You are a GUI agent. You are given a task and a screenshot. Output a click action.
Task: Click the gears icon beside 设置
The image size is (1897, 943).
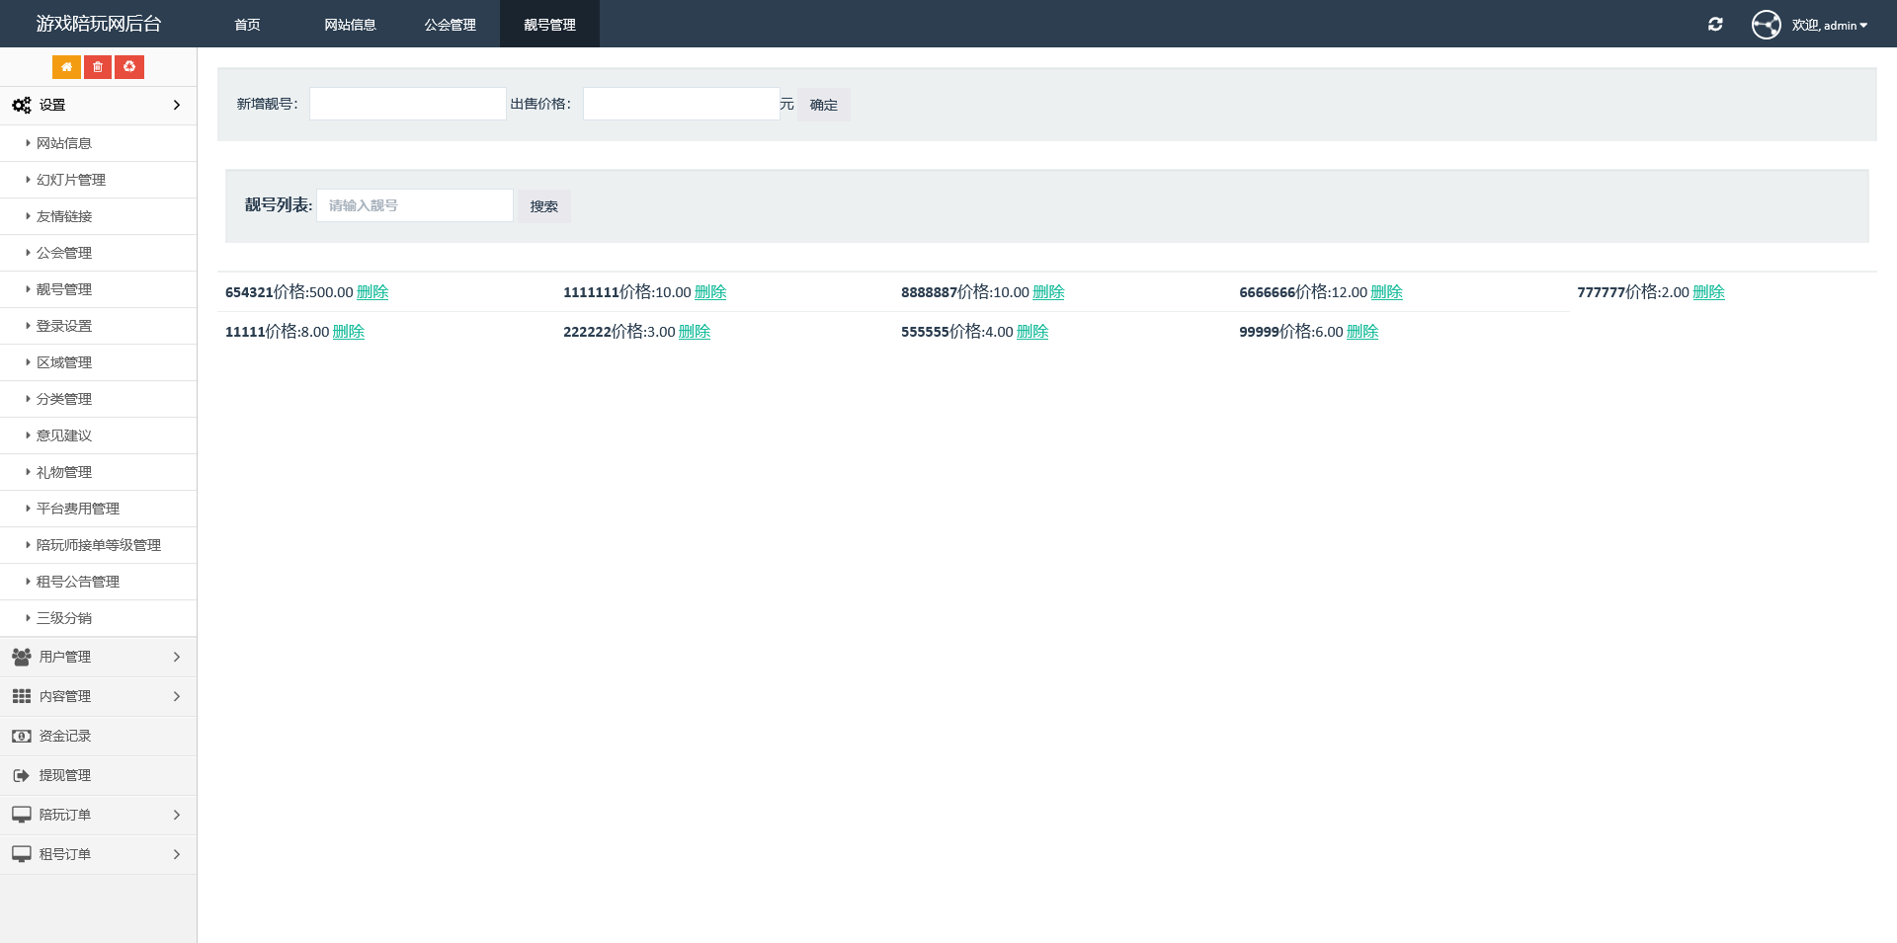21,105
